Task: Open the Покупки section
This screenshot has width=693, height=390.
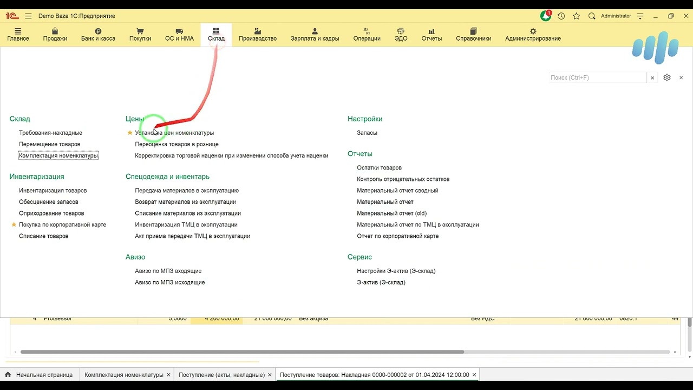Action: 140,35
